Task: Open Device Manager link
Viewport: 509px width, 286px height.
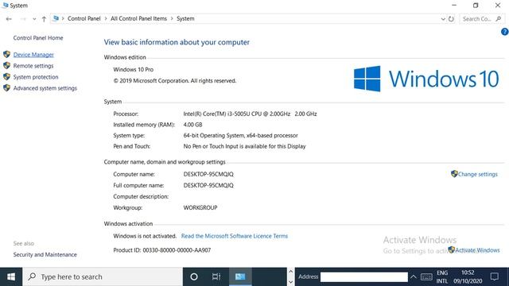Action: tap(33, 55)
